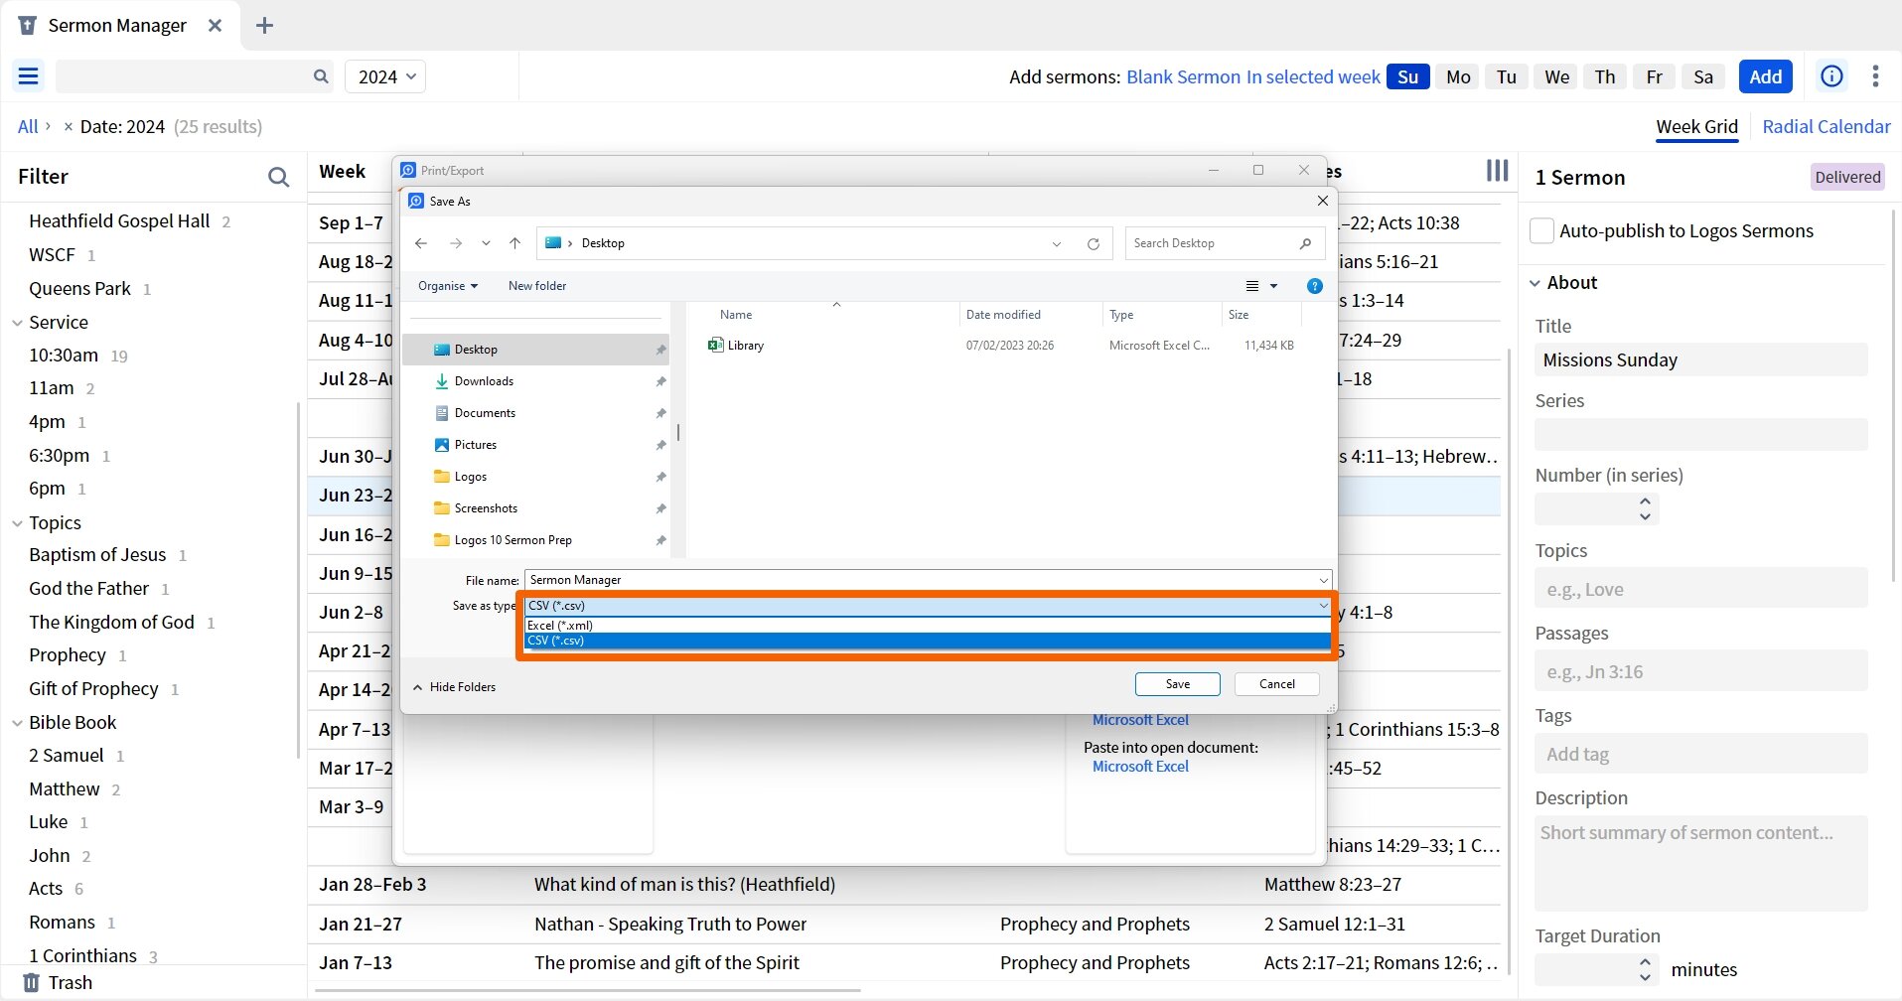This screenshot has width=1902, height=1001.
Task: Go up one folder level in Save As
Action: [514, 243]
